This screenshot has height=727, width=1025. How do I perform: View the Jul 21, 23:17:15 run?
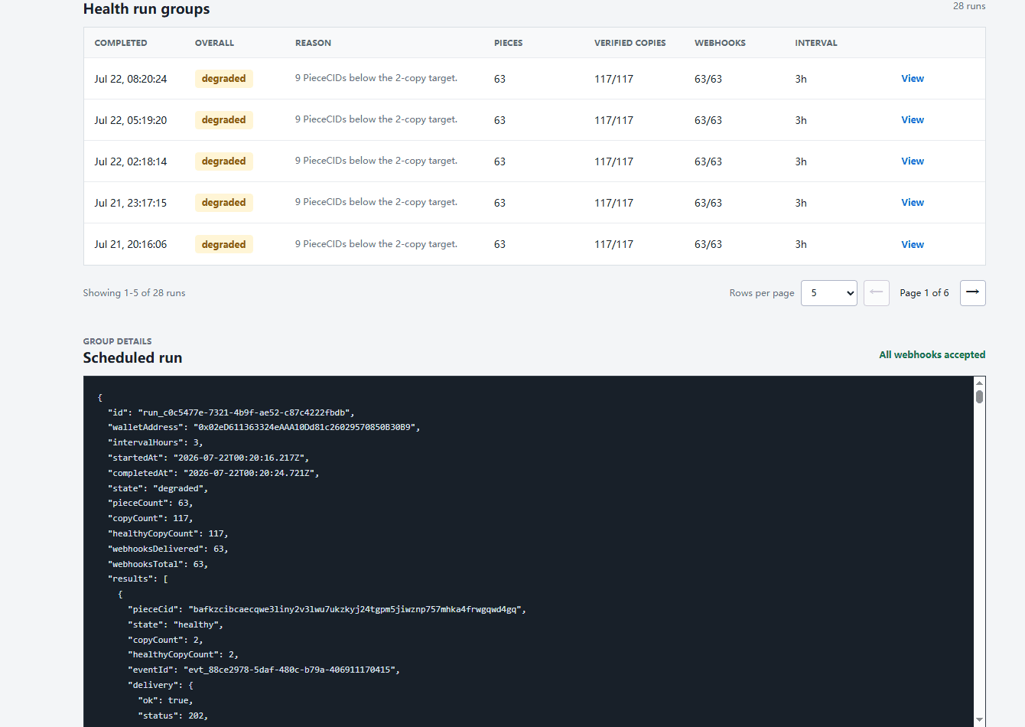pos(912,203)
